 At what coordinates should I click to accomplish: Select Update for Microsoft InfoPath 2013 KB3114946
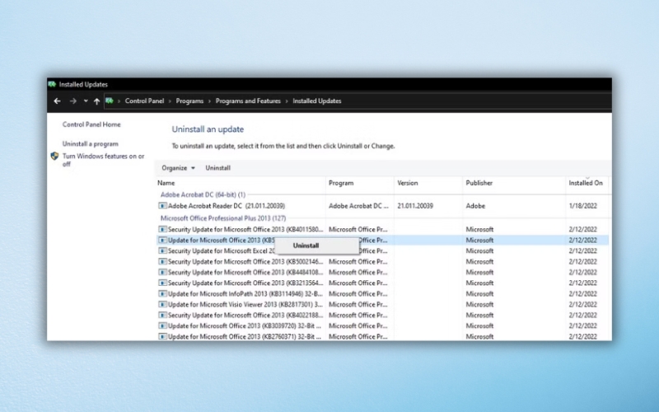tap(382, 294)
